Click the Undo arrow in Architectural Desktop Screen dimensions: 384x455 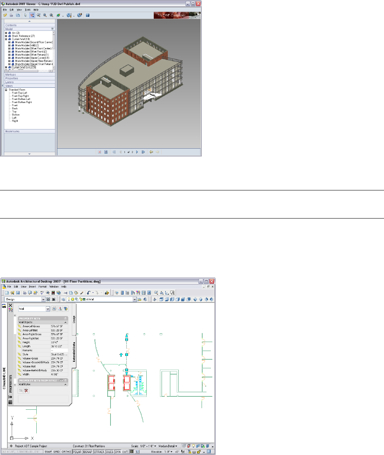tap(89, 293)
